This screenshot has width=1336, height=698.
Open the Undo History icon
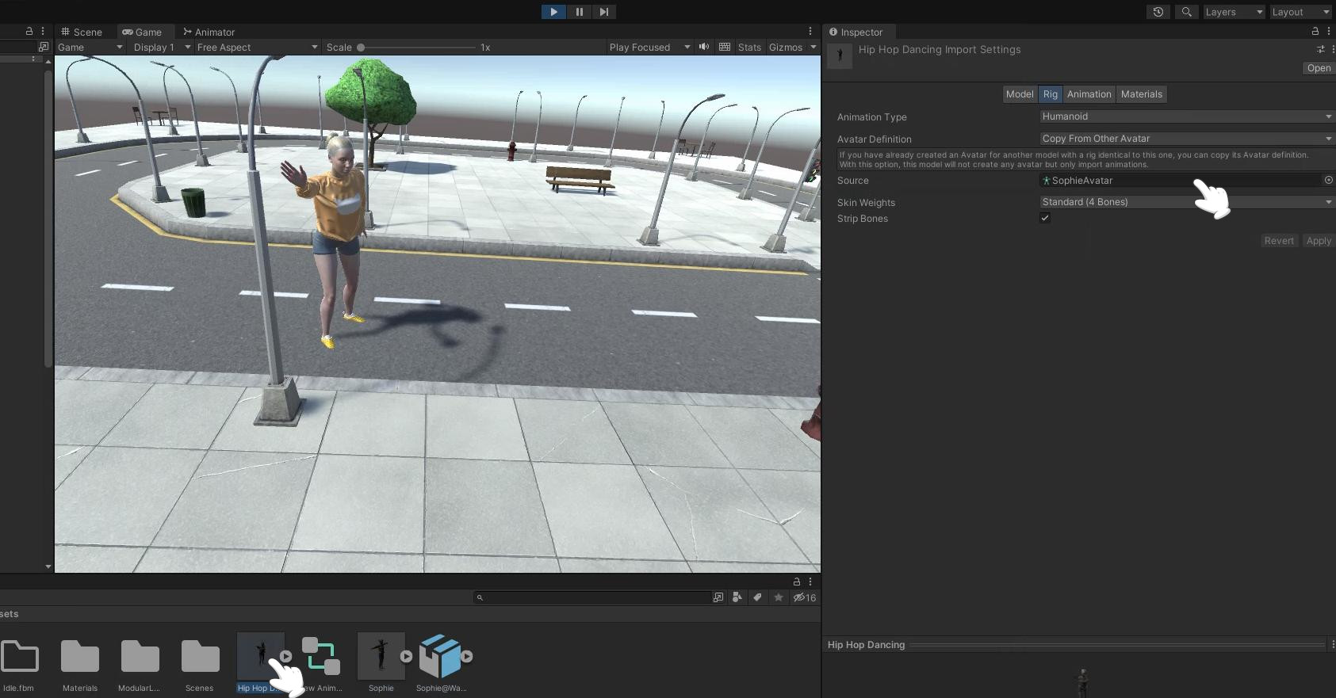1158,12
